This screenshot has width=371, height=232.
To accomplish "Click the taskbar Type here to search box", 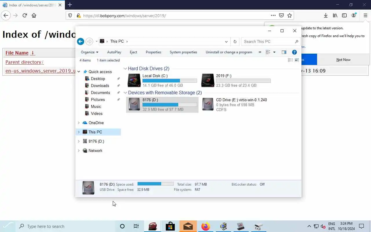I will tap(65, 226).
